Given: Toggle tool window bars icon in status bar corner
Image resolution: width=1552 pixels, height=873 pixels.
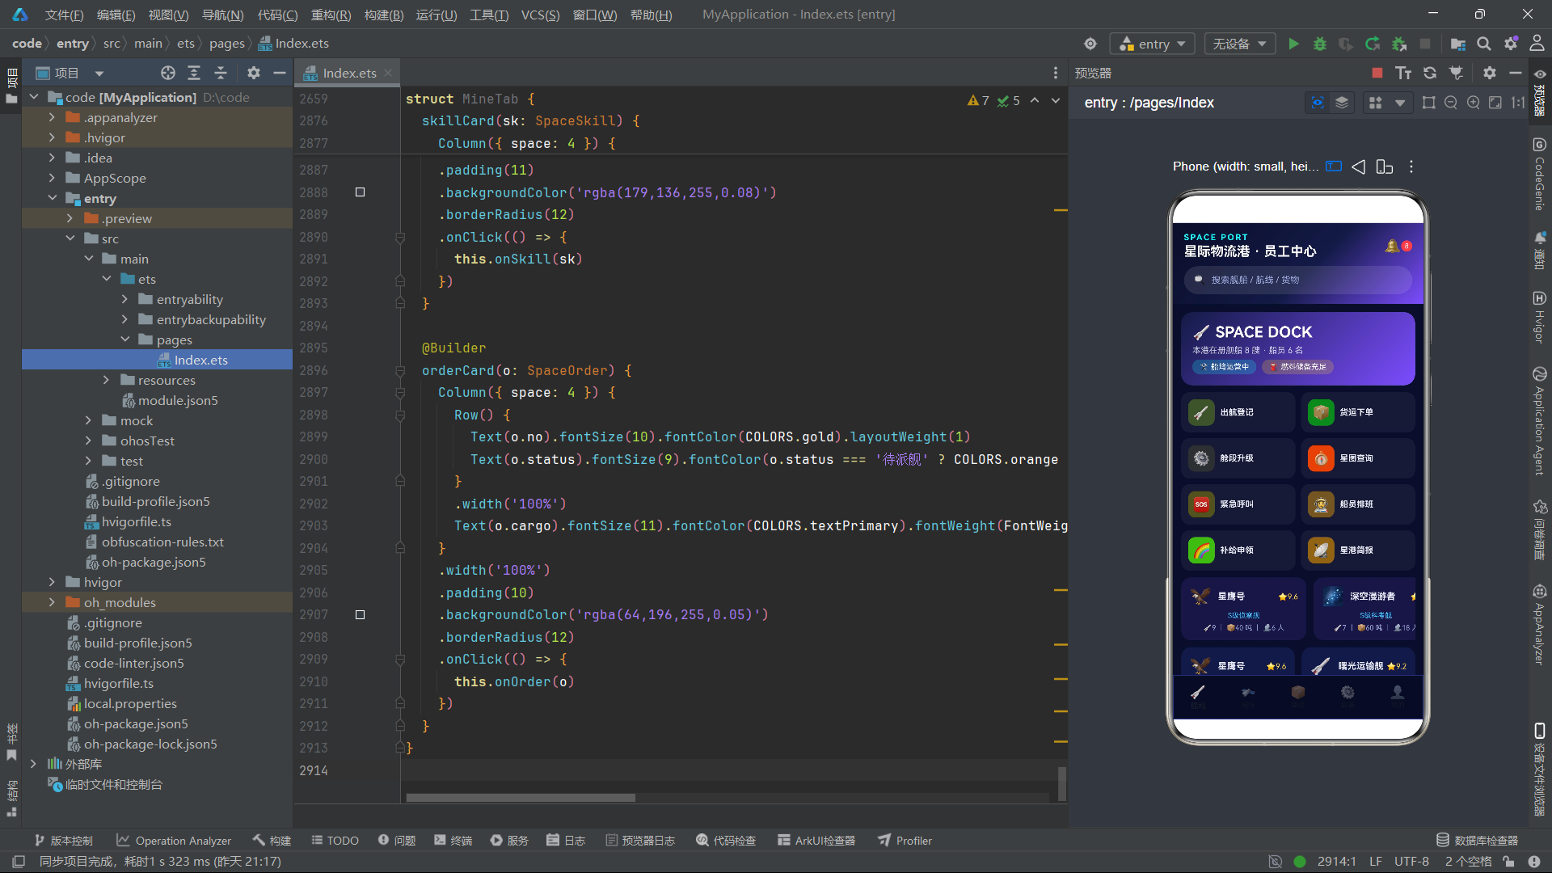Looking at the screenshot, I should 19,862.
